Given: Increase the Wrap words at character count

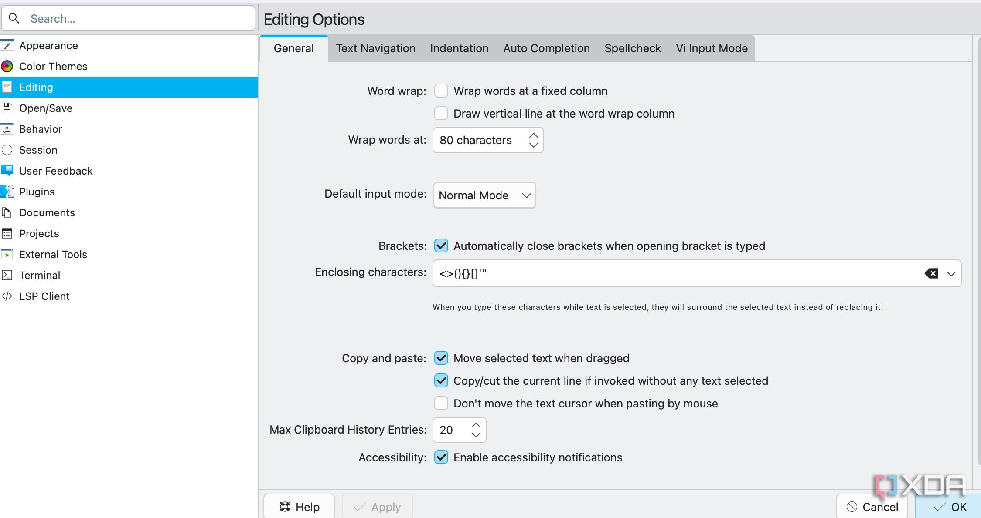Looking at the screenshot, I should pyautogui.click(x=534, y=135).
